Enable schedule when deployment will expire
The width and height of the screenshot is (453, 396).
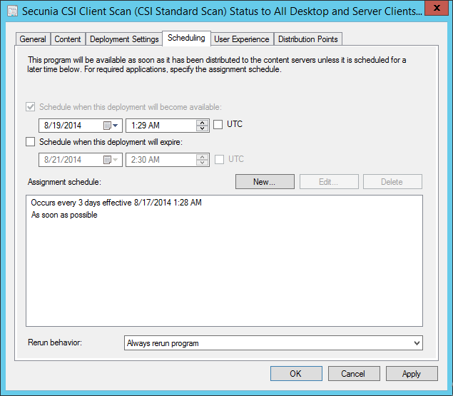coord(31,142)
